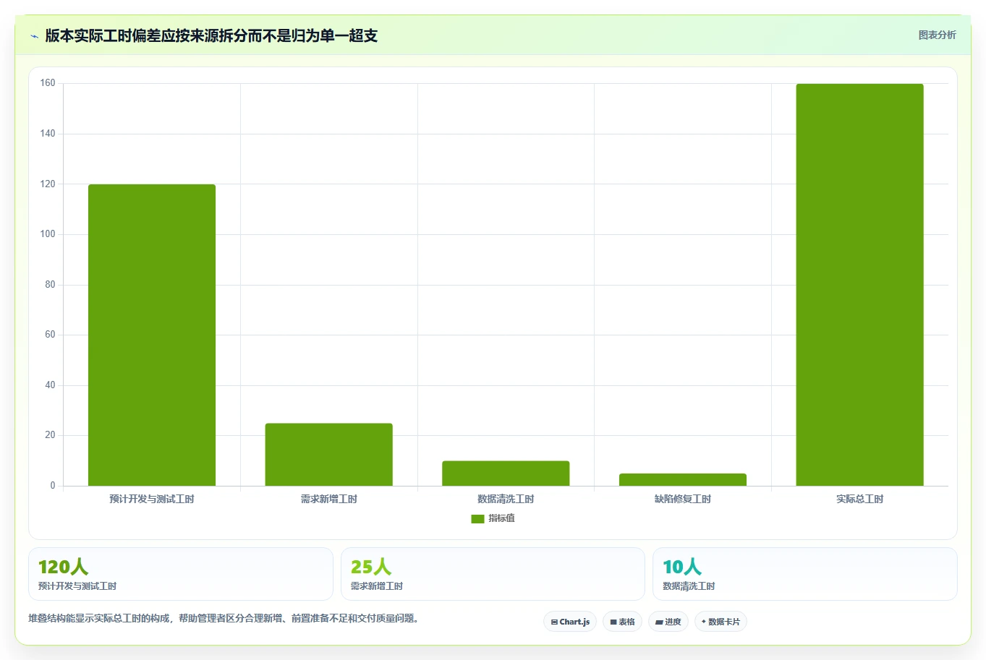Click the chart title heading text

(211, 35)
